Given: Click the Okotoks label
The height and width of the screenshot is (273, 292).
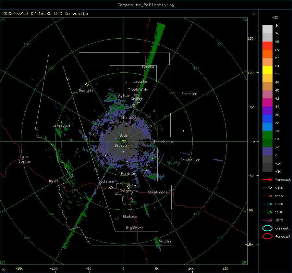Looking at the screenshot, I should point(130,217).
